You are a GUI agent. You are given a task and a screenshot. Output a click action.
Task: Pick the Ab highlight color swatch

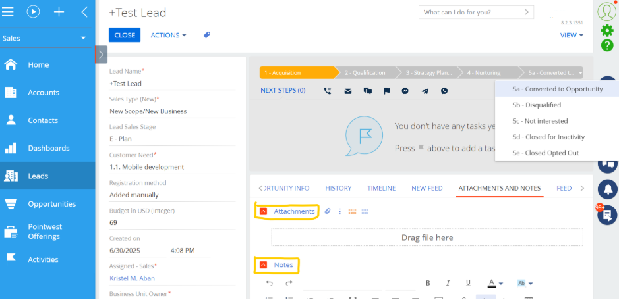point(521,283)
